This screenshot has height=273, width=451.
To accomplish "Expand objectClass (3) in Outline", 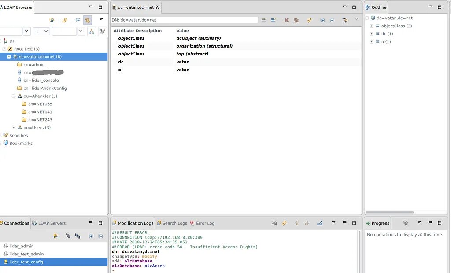I will (372, 26).
